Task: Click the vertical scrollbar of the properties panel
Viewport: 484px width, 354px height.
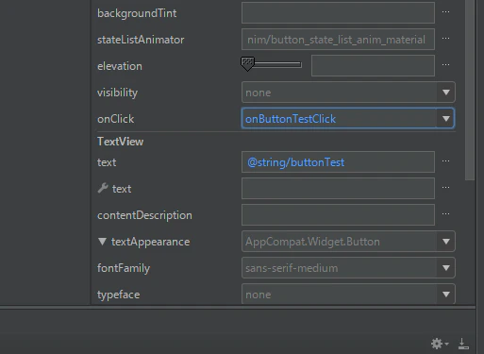Action: tap(470, 91)
